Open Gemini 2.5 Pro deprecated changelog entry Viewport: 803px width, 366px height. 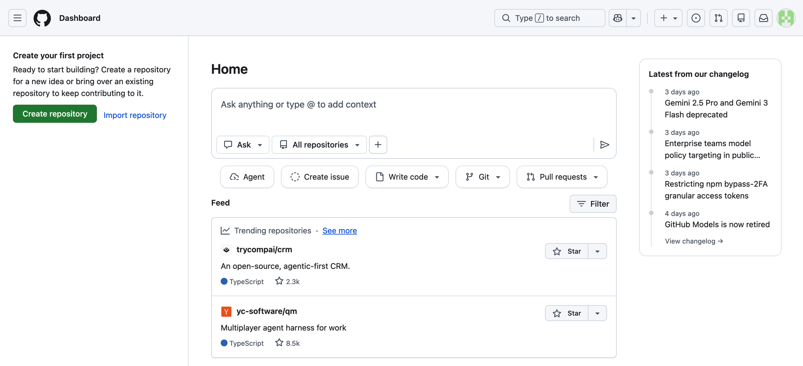point(716,109)
